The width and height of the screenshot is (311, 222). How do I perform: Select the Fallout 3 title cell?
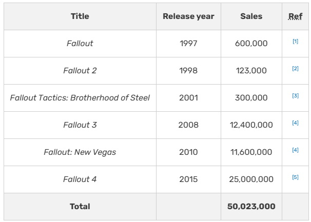(x=80, y=125)
